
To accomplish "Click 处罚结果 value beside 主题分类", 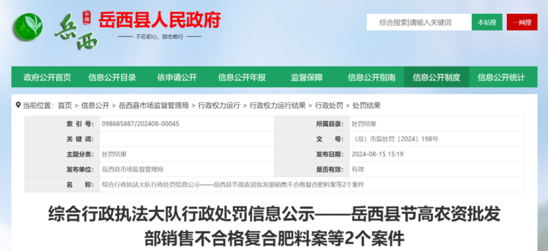I will pyautogui.click(x=114, y=154).
